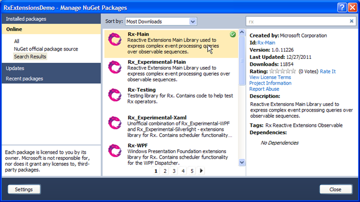The width and height of the screenshot is (360, 202).
Task: Click the Version 1.0.11226 text
Action: click(x=272, y=50)
